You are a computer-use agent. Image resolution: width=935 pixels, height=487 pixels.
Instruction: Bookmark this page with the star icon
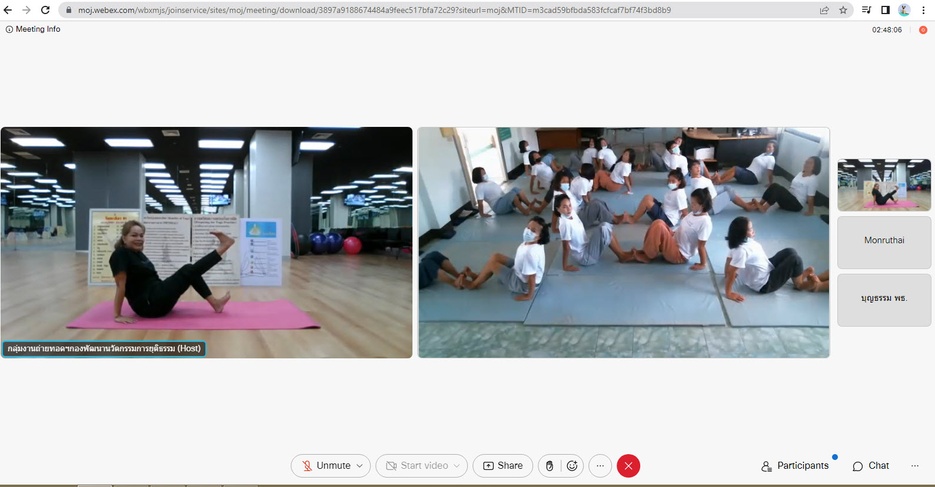click(x=843, y=10)
